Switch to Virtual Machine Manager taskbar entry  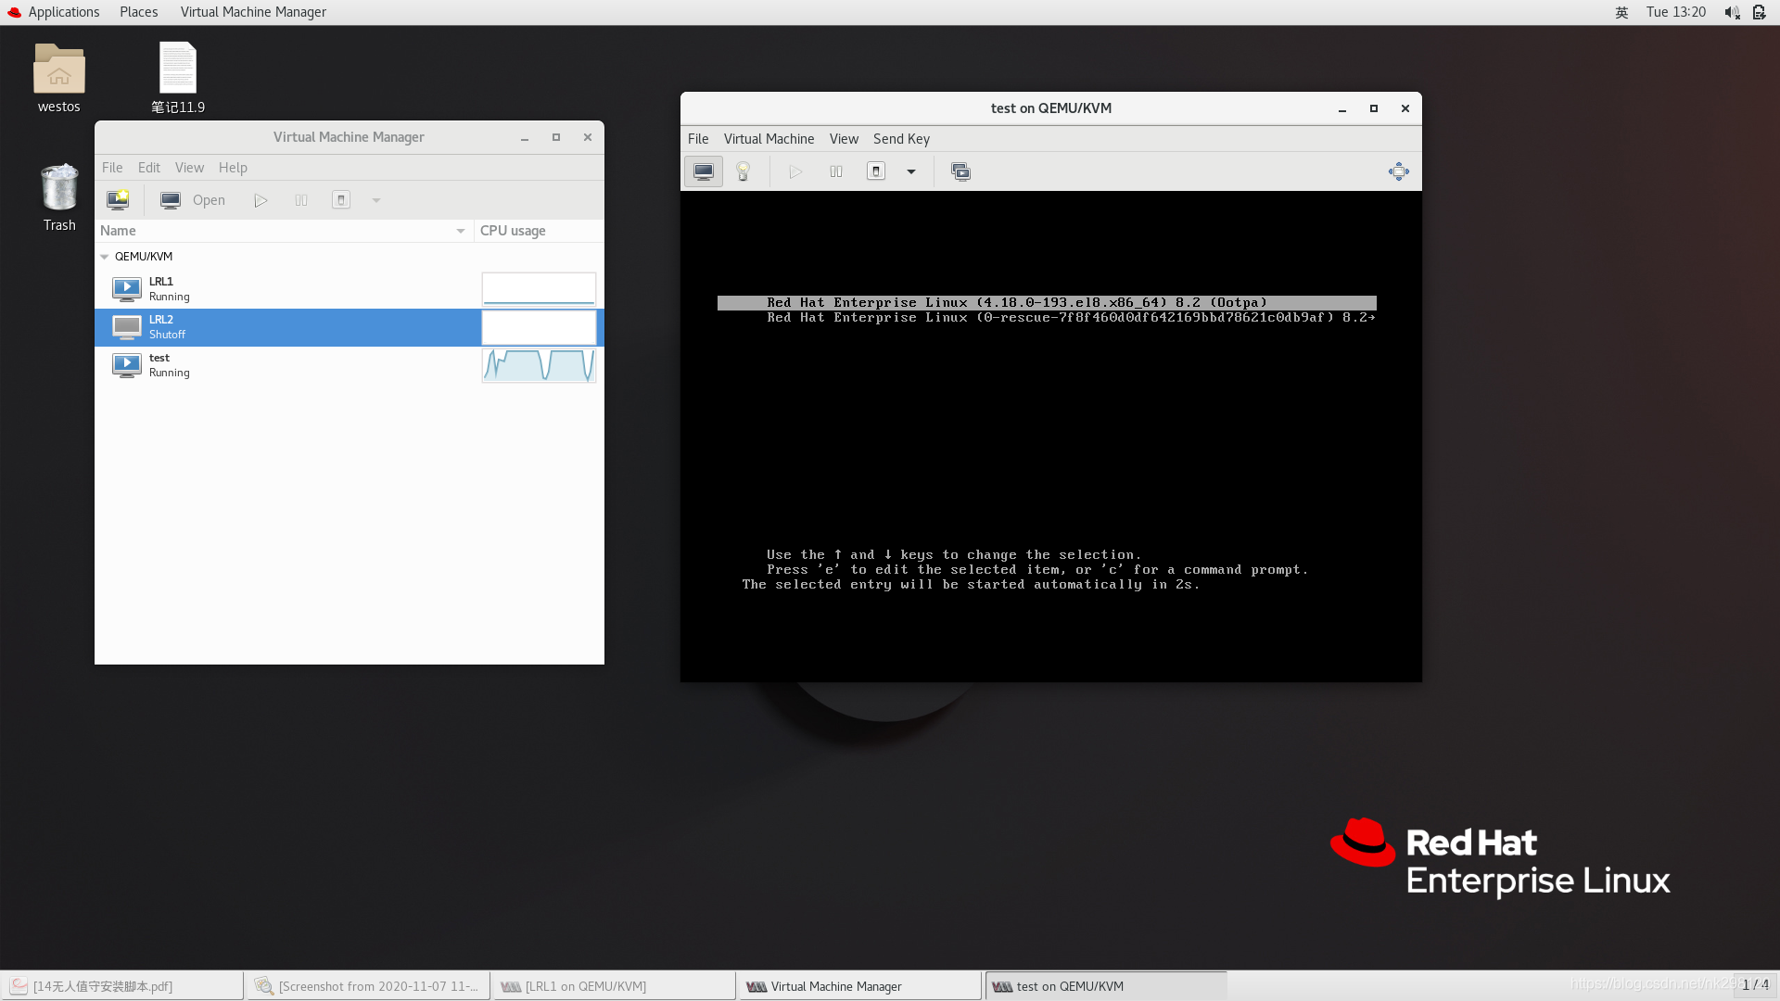click(x=860, y=986)
